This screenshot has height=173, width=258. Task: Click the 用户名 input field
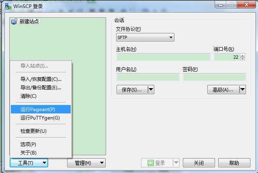[148, 77]
